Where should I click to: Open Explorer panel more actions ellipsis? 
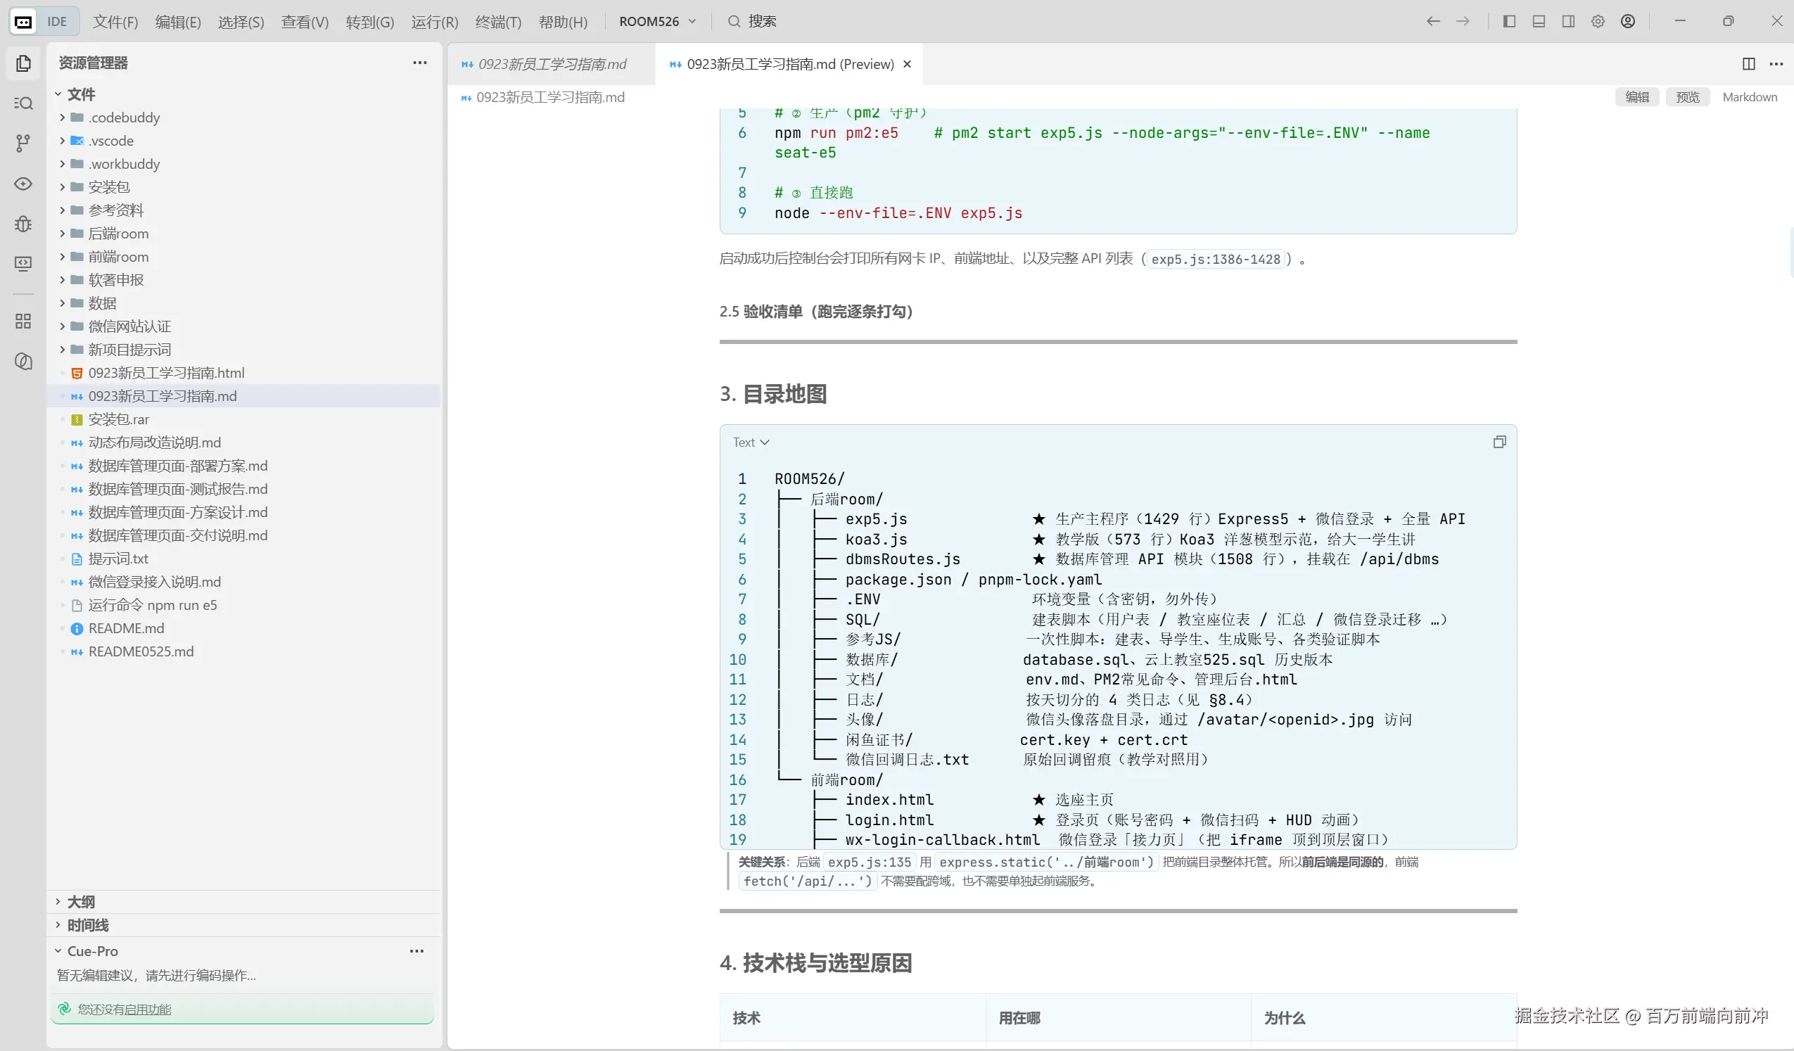click(x=420, y=63)
